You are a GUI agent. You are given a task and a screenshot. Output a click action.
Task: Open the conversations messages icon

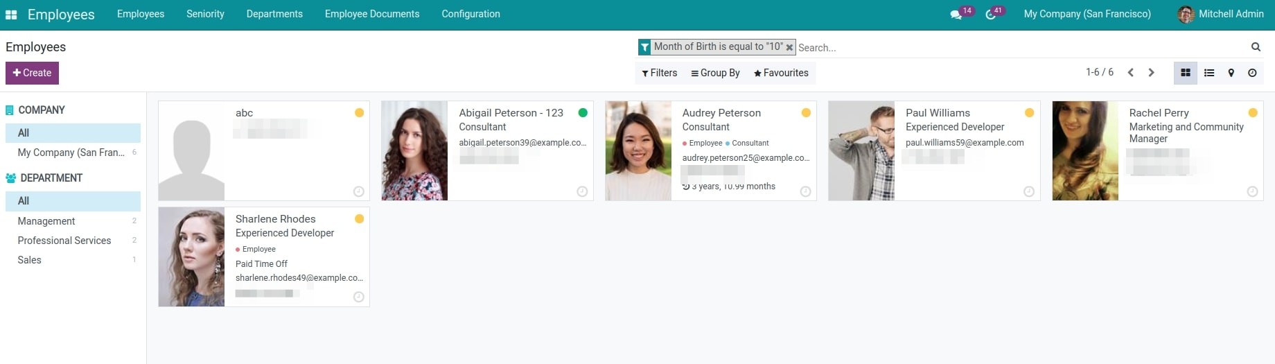tap(956, 15)
